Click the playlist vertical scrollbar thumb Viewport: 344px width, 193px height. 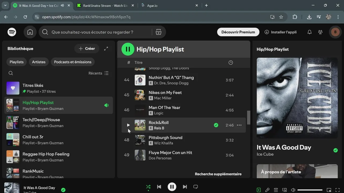point(249,117)
